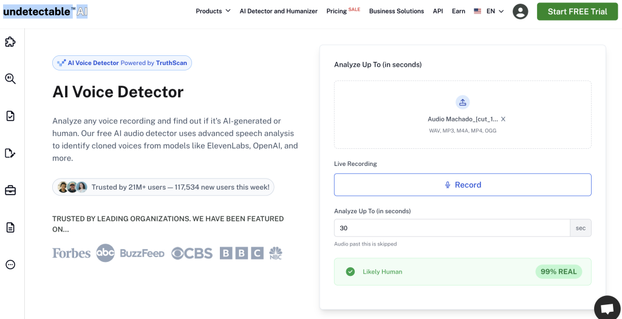Click the puzzle piece sidebar icon

(10, 42)
